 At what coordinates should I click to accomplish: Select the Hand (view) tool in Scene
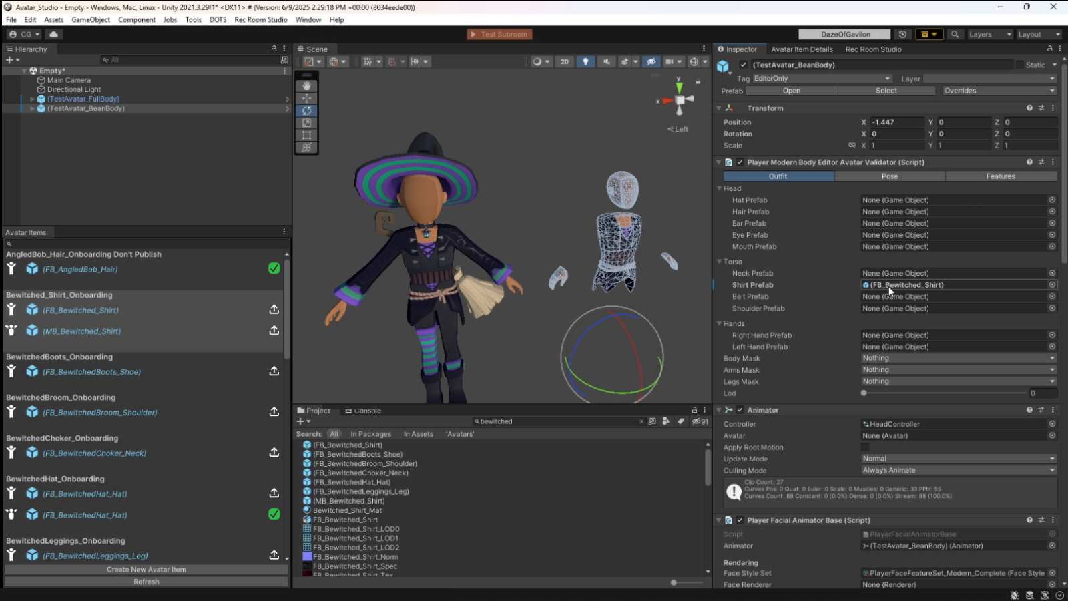pos(306,86)
